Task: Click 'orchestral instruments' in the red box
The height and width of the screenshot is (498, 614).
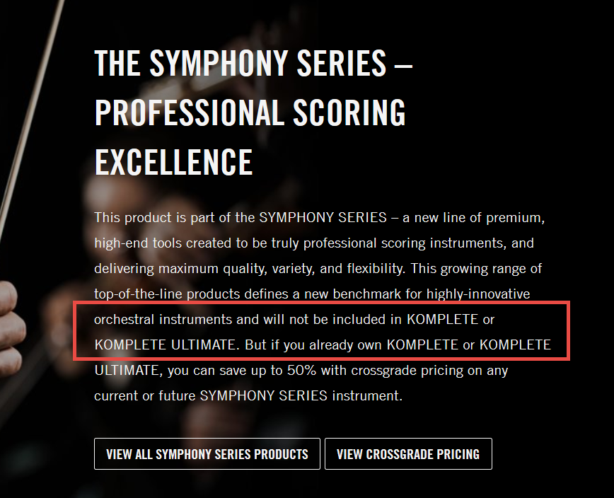Action: tap(163, 319)
